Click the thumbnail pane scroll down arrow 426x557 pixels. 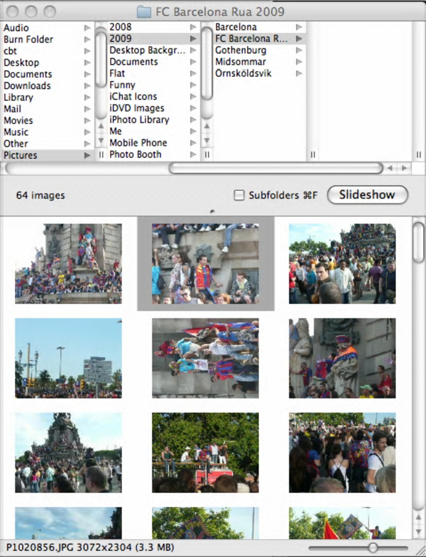pos(418,532)
